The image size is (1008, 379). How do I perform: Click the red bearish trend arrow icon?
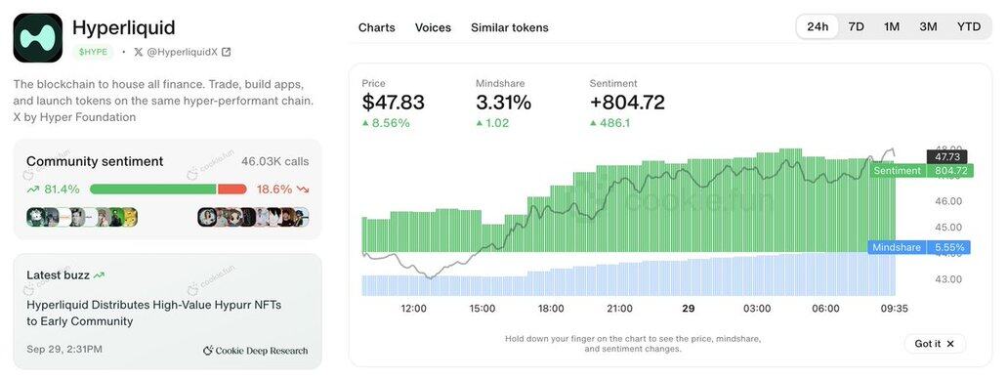(303, 189)
